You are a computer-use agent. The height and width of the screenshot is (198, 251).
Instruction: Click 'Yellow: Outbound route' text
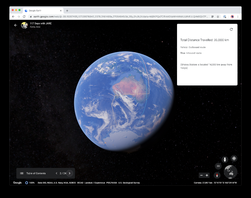click(x=193, y=47)
